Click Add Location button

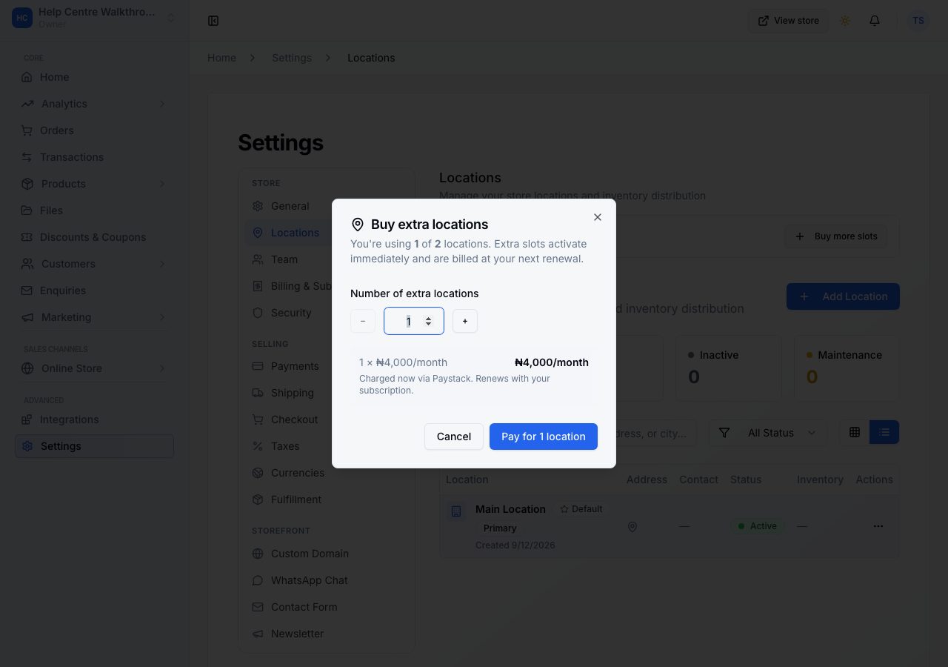tap(843, 296)
